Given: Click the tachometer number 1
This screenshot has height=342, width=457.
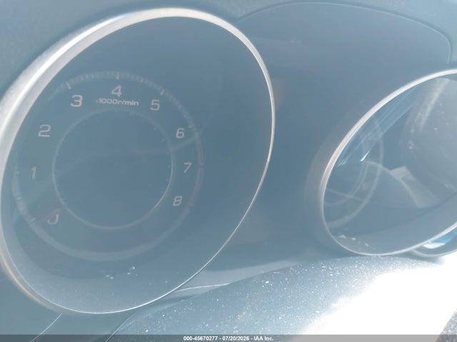Looking at the screenshot, I should tap(34, 172).
